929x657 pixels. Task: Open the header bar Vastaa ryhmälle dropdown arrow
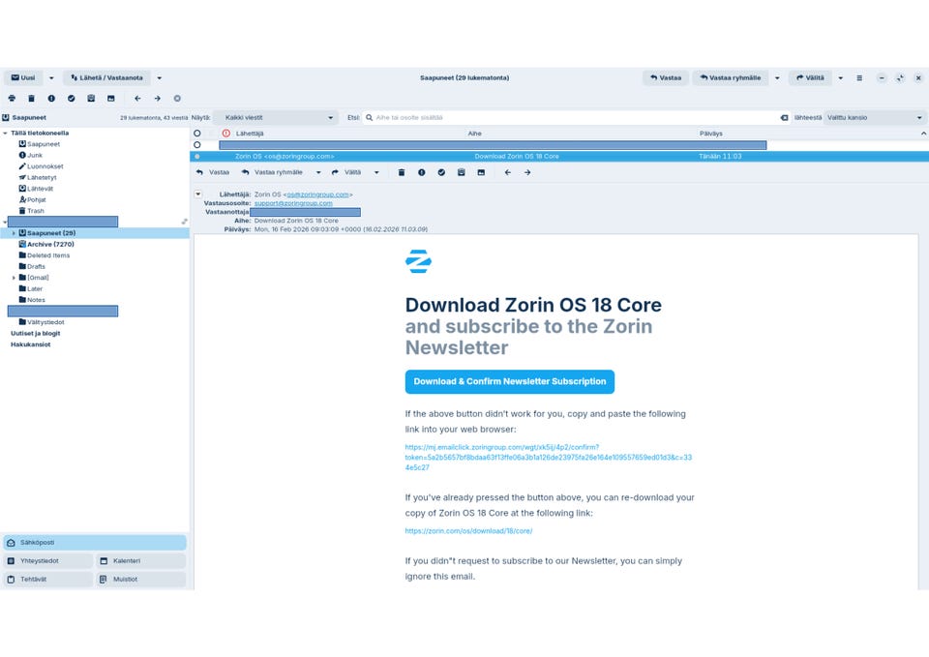point(777,77)
